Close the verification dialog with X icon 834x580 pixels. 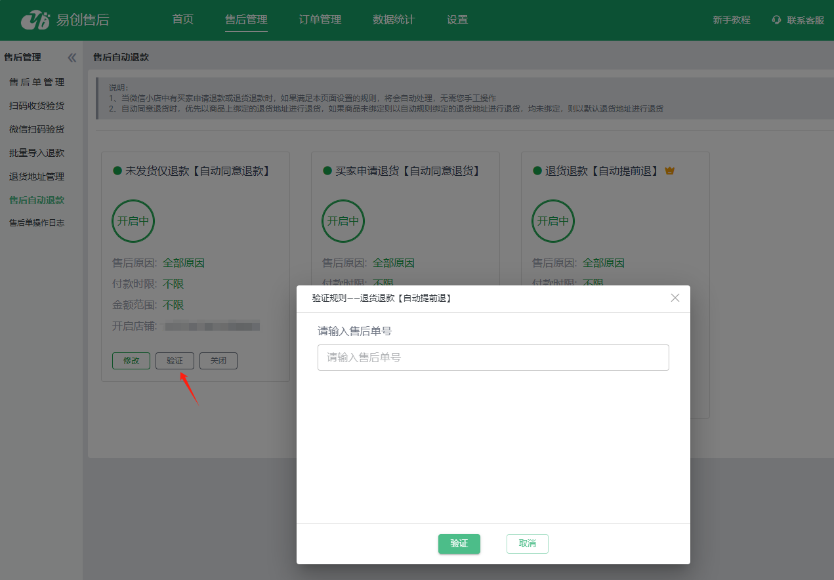[x=675, y=298]
